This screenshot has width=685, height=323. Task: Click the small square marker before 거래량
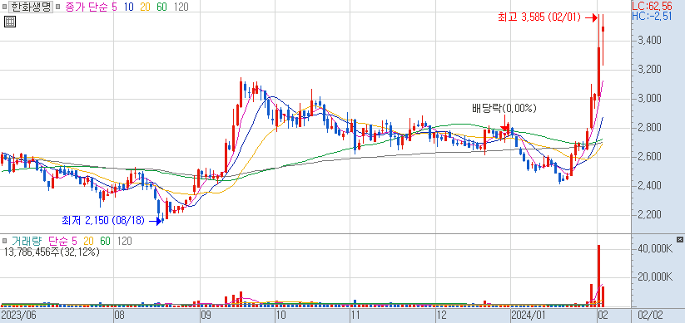(x=5, y=241)
